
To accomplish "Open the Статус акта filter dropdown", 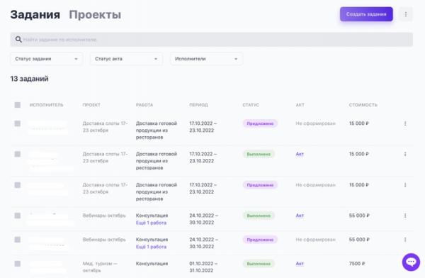I will 126,59.
